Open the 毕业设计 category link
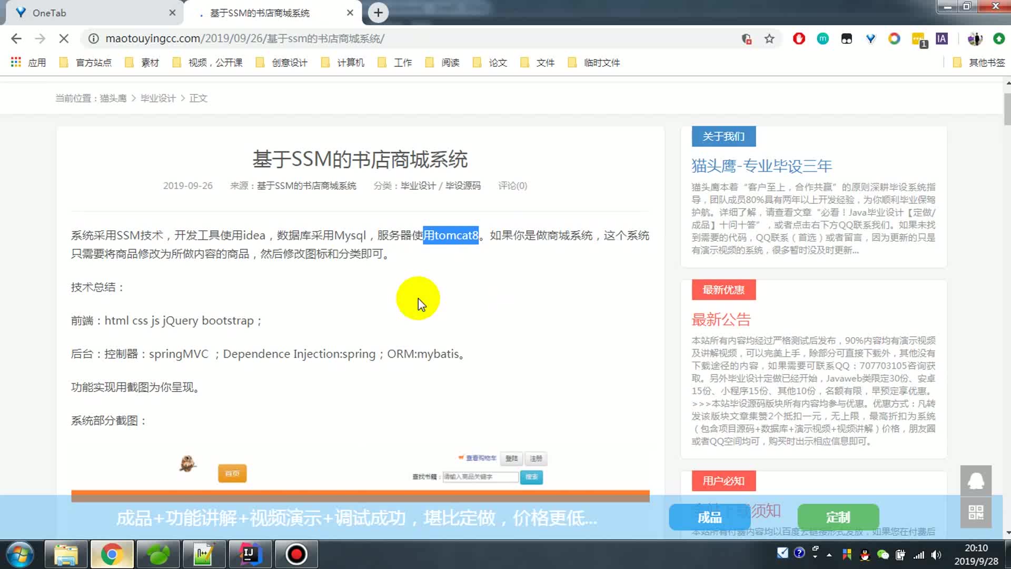The image size is (1011, 569). tap(418, 186)
